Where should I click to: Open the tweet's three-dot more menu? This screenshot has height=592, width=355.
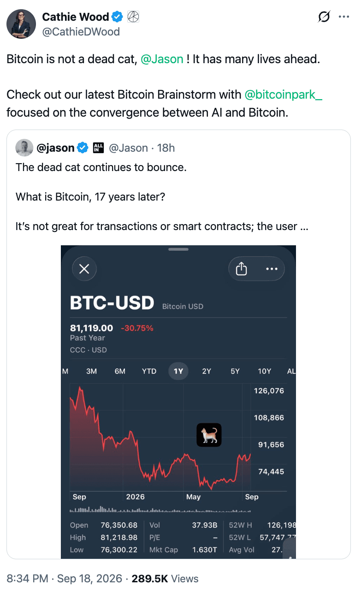(344, 17)
